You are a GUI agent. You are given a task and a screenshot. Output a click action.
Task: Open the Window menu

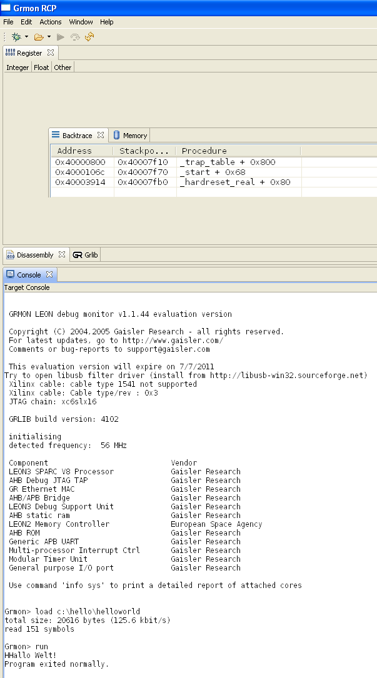click(x=81, y=22)
